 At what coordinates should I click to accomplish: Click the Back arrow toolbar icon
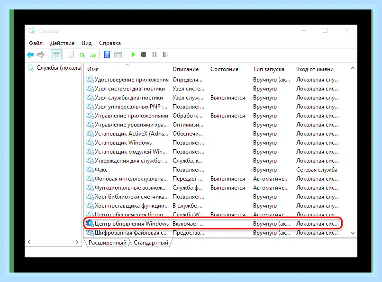point(30,55)
